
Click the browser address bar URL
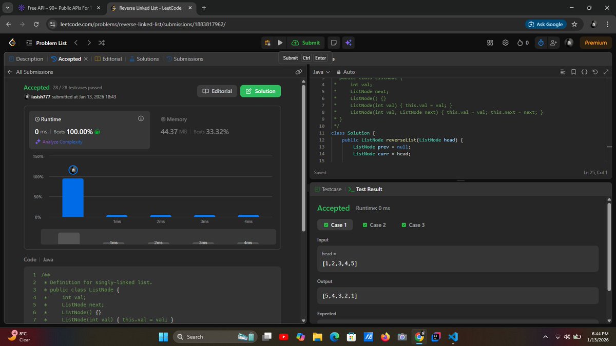tap(143, 24)
